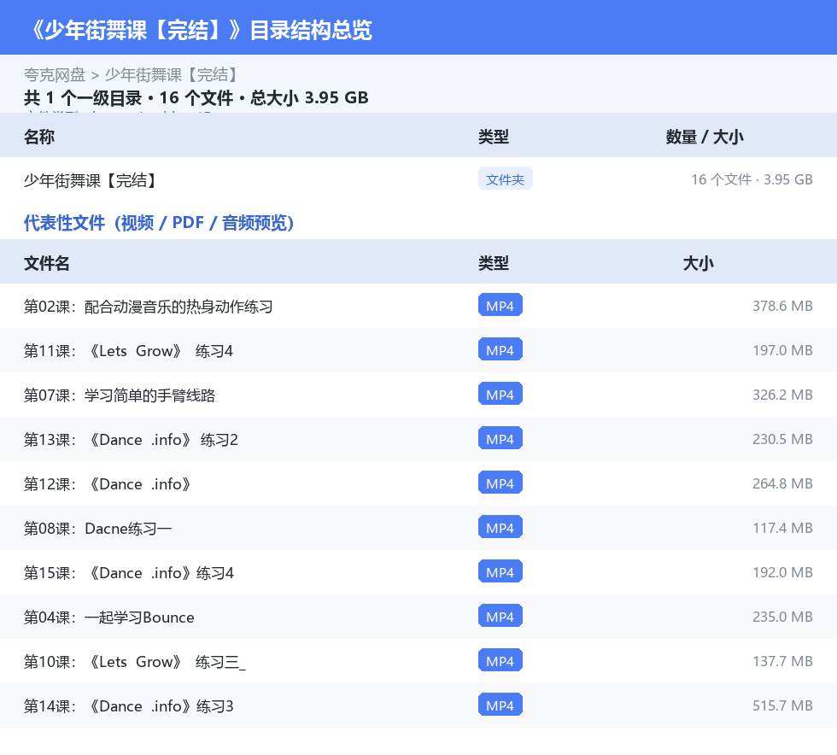The width and height of the screenshot is (837, 755).
Task: Click the MP4 badge of 第13课
Action: (500, 438)
